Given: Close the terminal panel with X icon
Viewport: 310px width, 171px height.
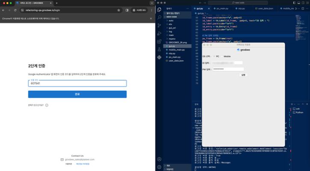Looking at the screenshot, I should (x=307, y=104).
